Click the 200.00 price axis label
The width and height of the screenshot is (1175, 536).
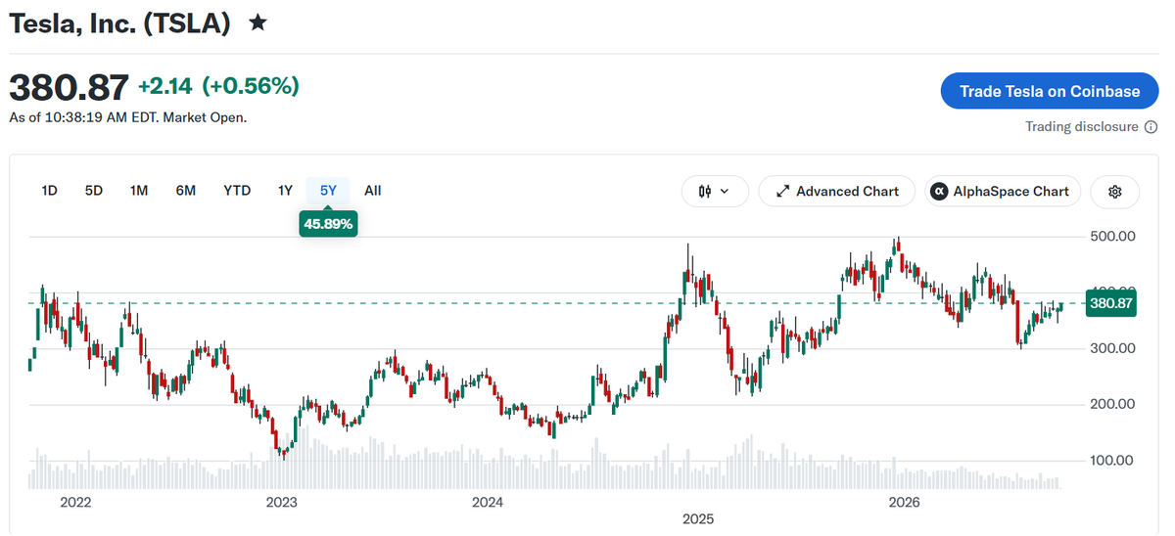click(x=1112, y=404)
